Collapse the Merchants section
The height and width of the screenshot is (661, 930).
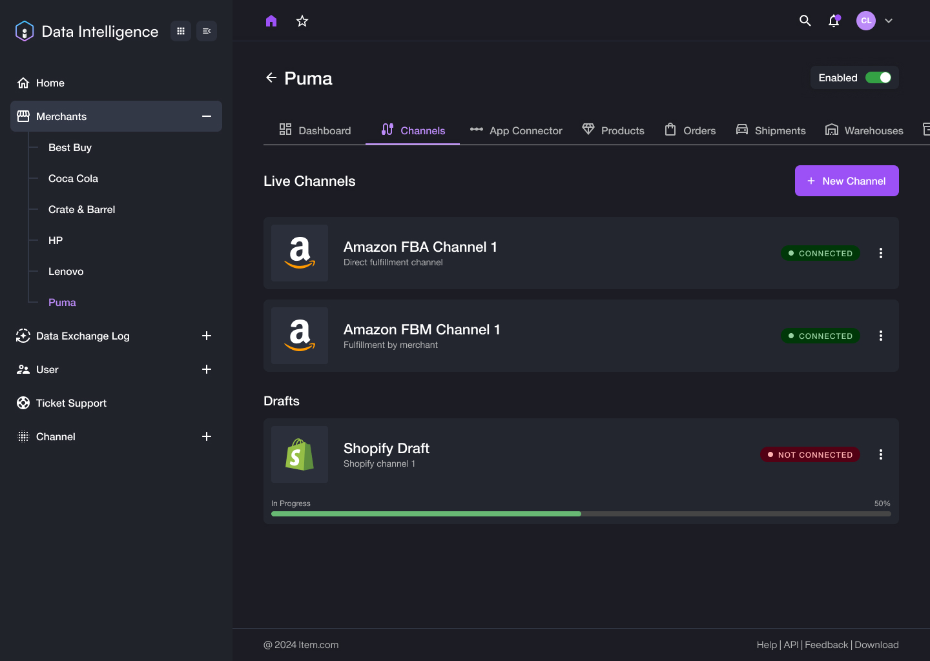pyautogui.click(x=207, y=116)
